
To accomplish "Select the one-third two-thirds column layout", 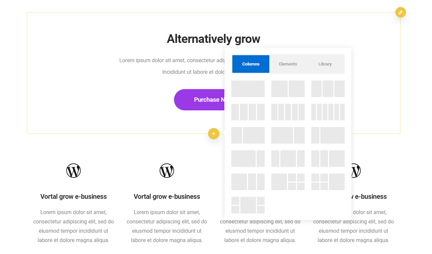I will tap(248, 135).
